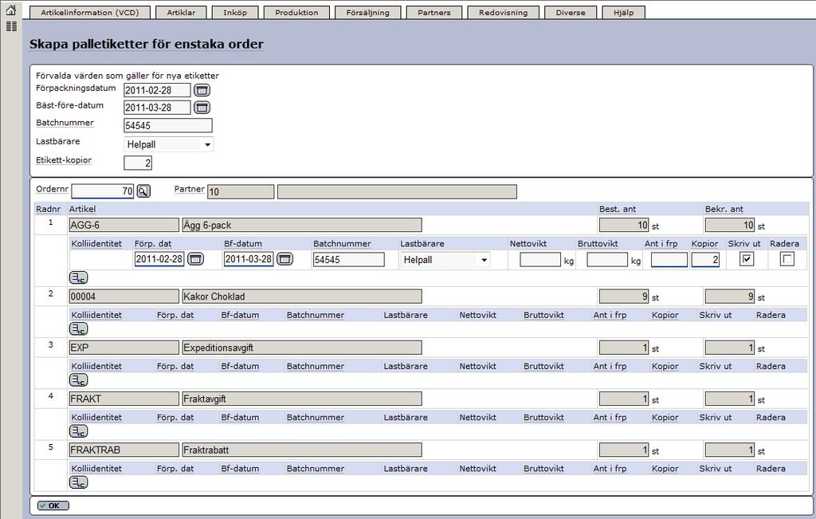Open the Produktion menu
816x519 pixels.
pos(296,13)
